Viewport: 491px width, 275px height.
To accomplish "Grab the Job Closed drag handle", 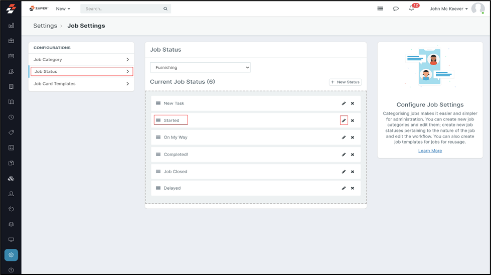I will (x=158, y=172).
